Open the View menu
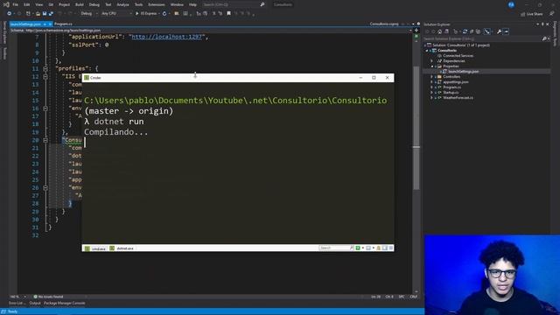The image size is (560, 315). 38,4
